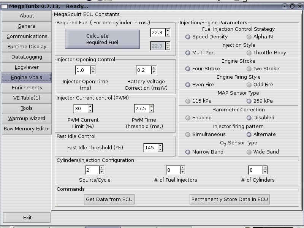Open the DataLogging tab
Viewport: 304px width, 228px height.
(x=27, y=57)
